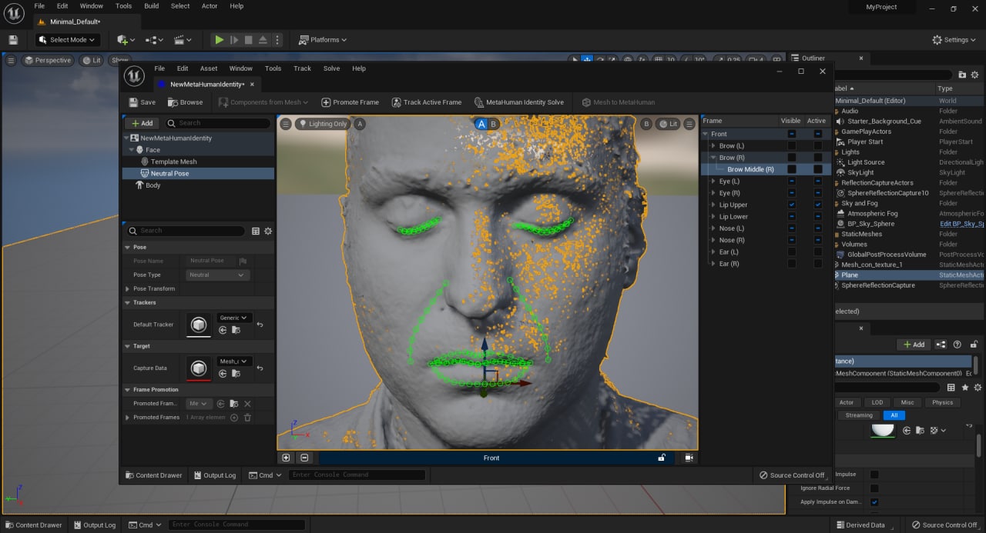Expand the Promoted Frames array
This screenshot has width=986, height=533.
click(127, 418)
